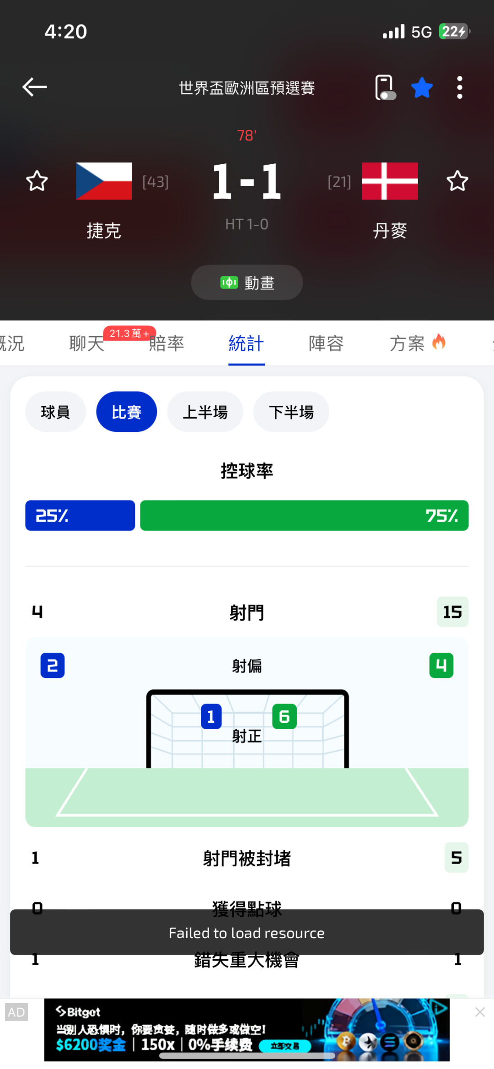This screenshot has height=1069, width=494.
Task: Tap the back arrow icon
Action: coord(35,87)
